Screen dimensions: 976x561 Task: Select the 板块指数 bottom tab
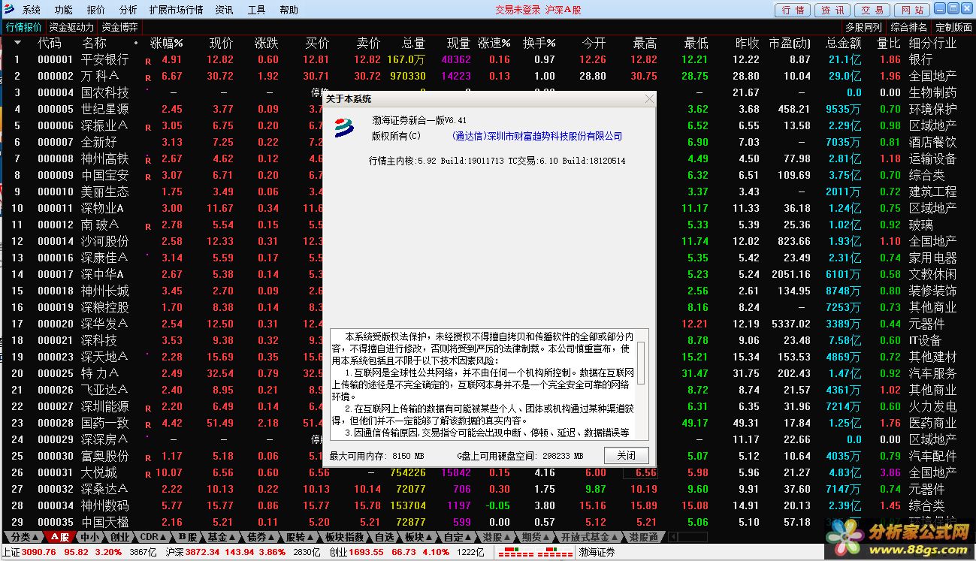point(345,537)
